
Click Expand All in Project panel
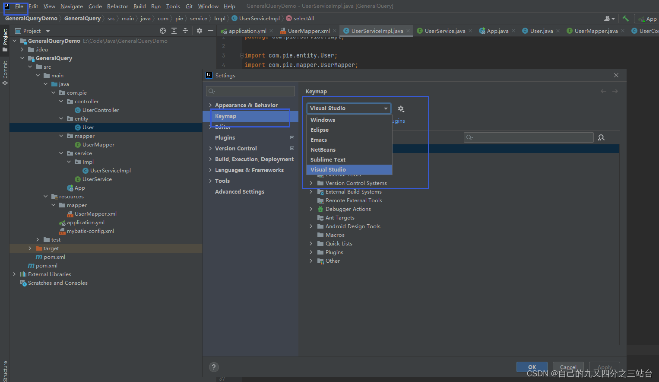tap(174, 31)
